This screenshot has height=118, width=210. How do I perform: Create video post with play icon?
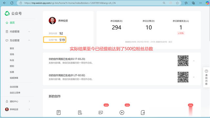[122, 112]
